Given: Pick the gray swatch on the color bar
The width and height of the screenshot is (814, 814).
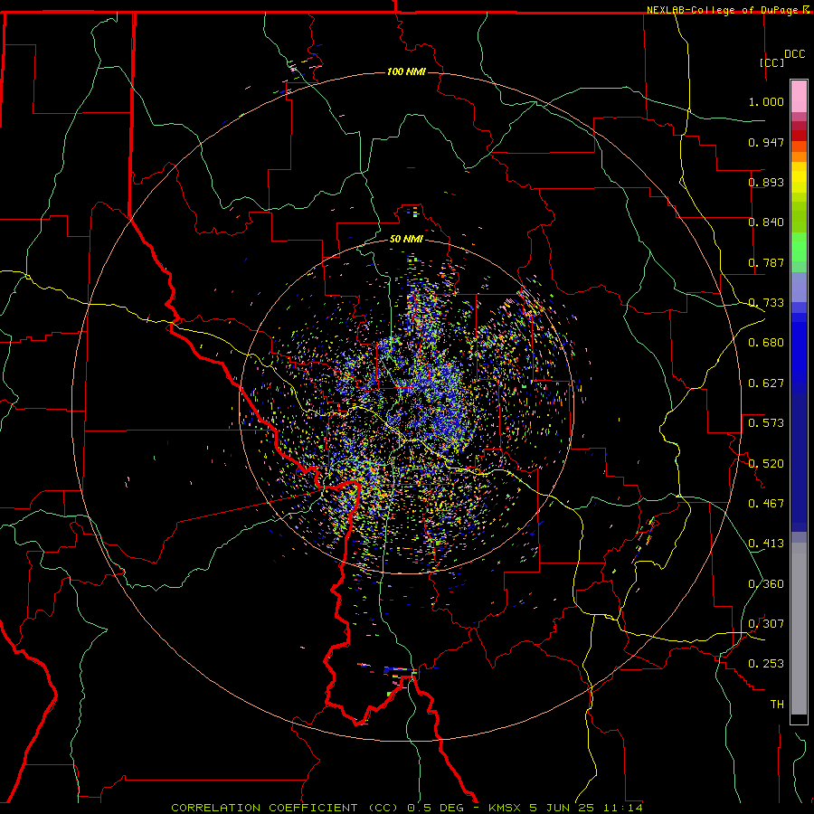Looking at the screenshot, I should click(x=799, y=629).
